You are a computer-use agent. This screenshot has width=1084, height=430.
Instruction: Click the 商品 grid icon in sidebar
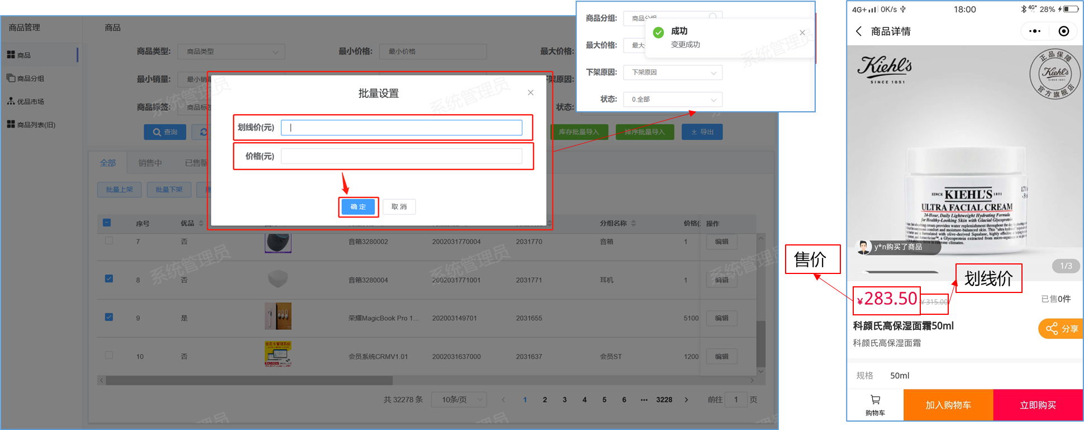(x=11, y=55)
